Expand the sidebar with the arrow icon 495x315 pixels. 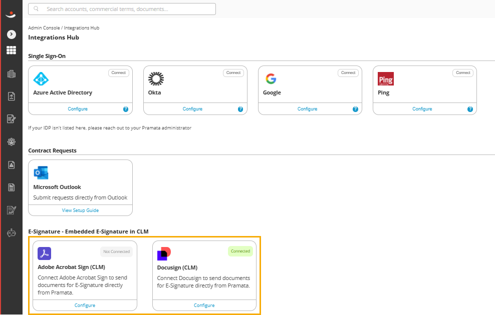(x=12, y=34)
